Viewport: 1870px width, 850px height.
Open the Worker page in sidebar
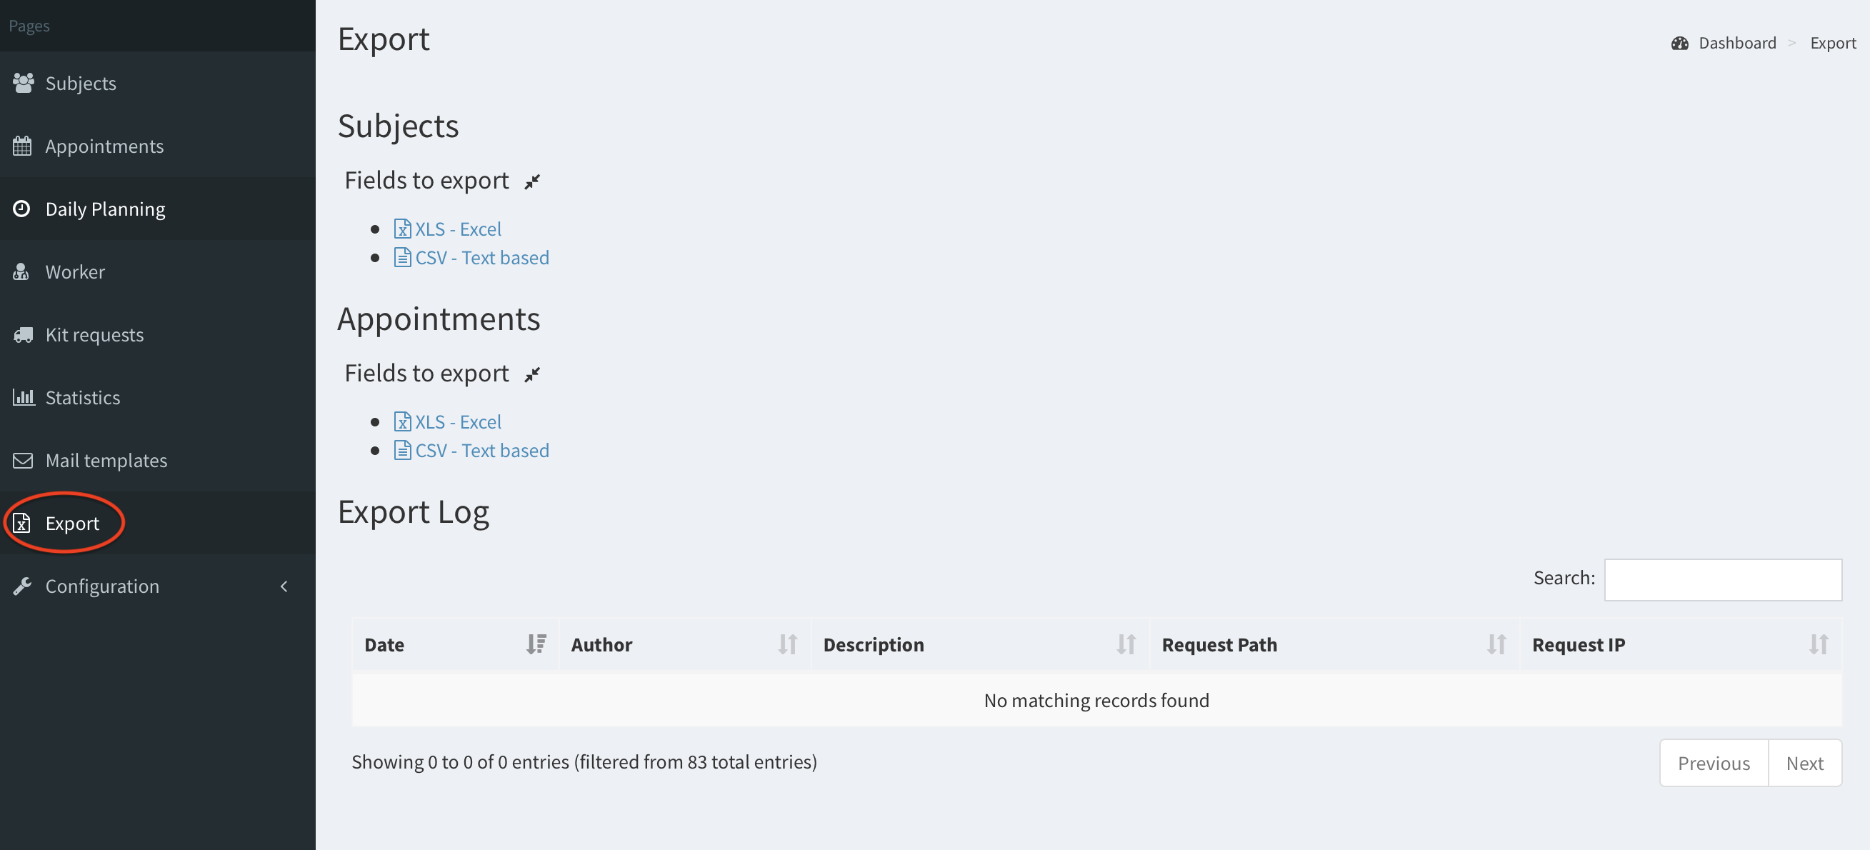[76, 272]
